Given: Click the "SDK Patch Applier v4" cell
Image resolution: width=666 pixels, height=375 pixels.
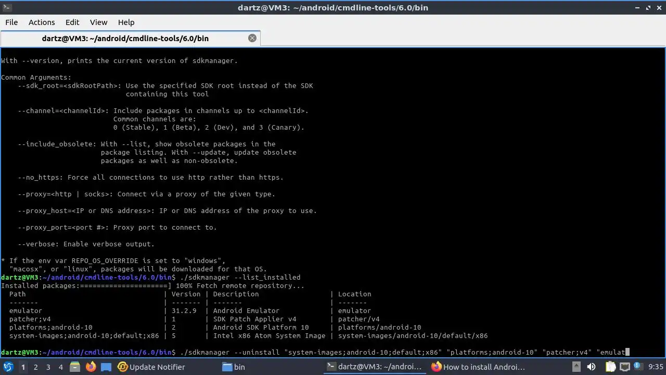Looking at the screenshot, I should coord(254,319).
